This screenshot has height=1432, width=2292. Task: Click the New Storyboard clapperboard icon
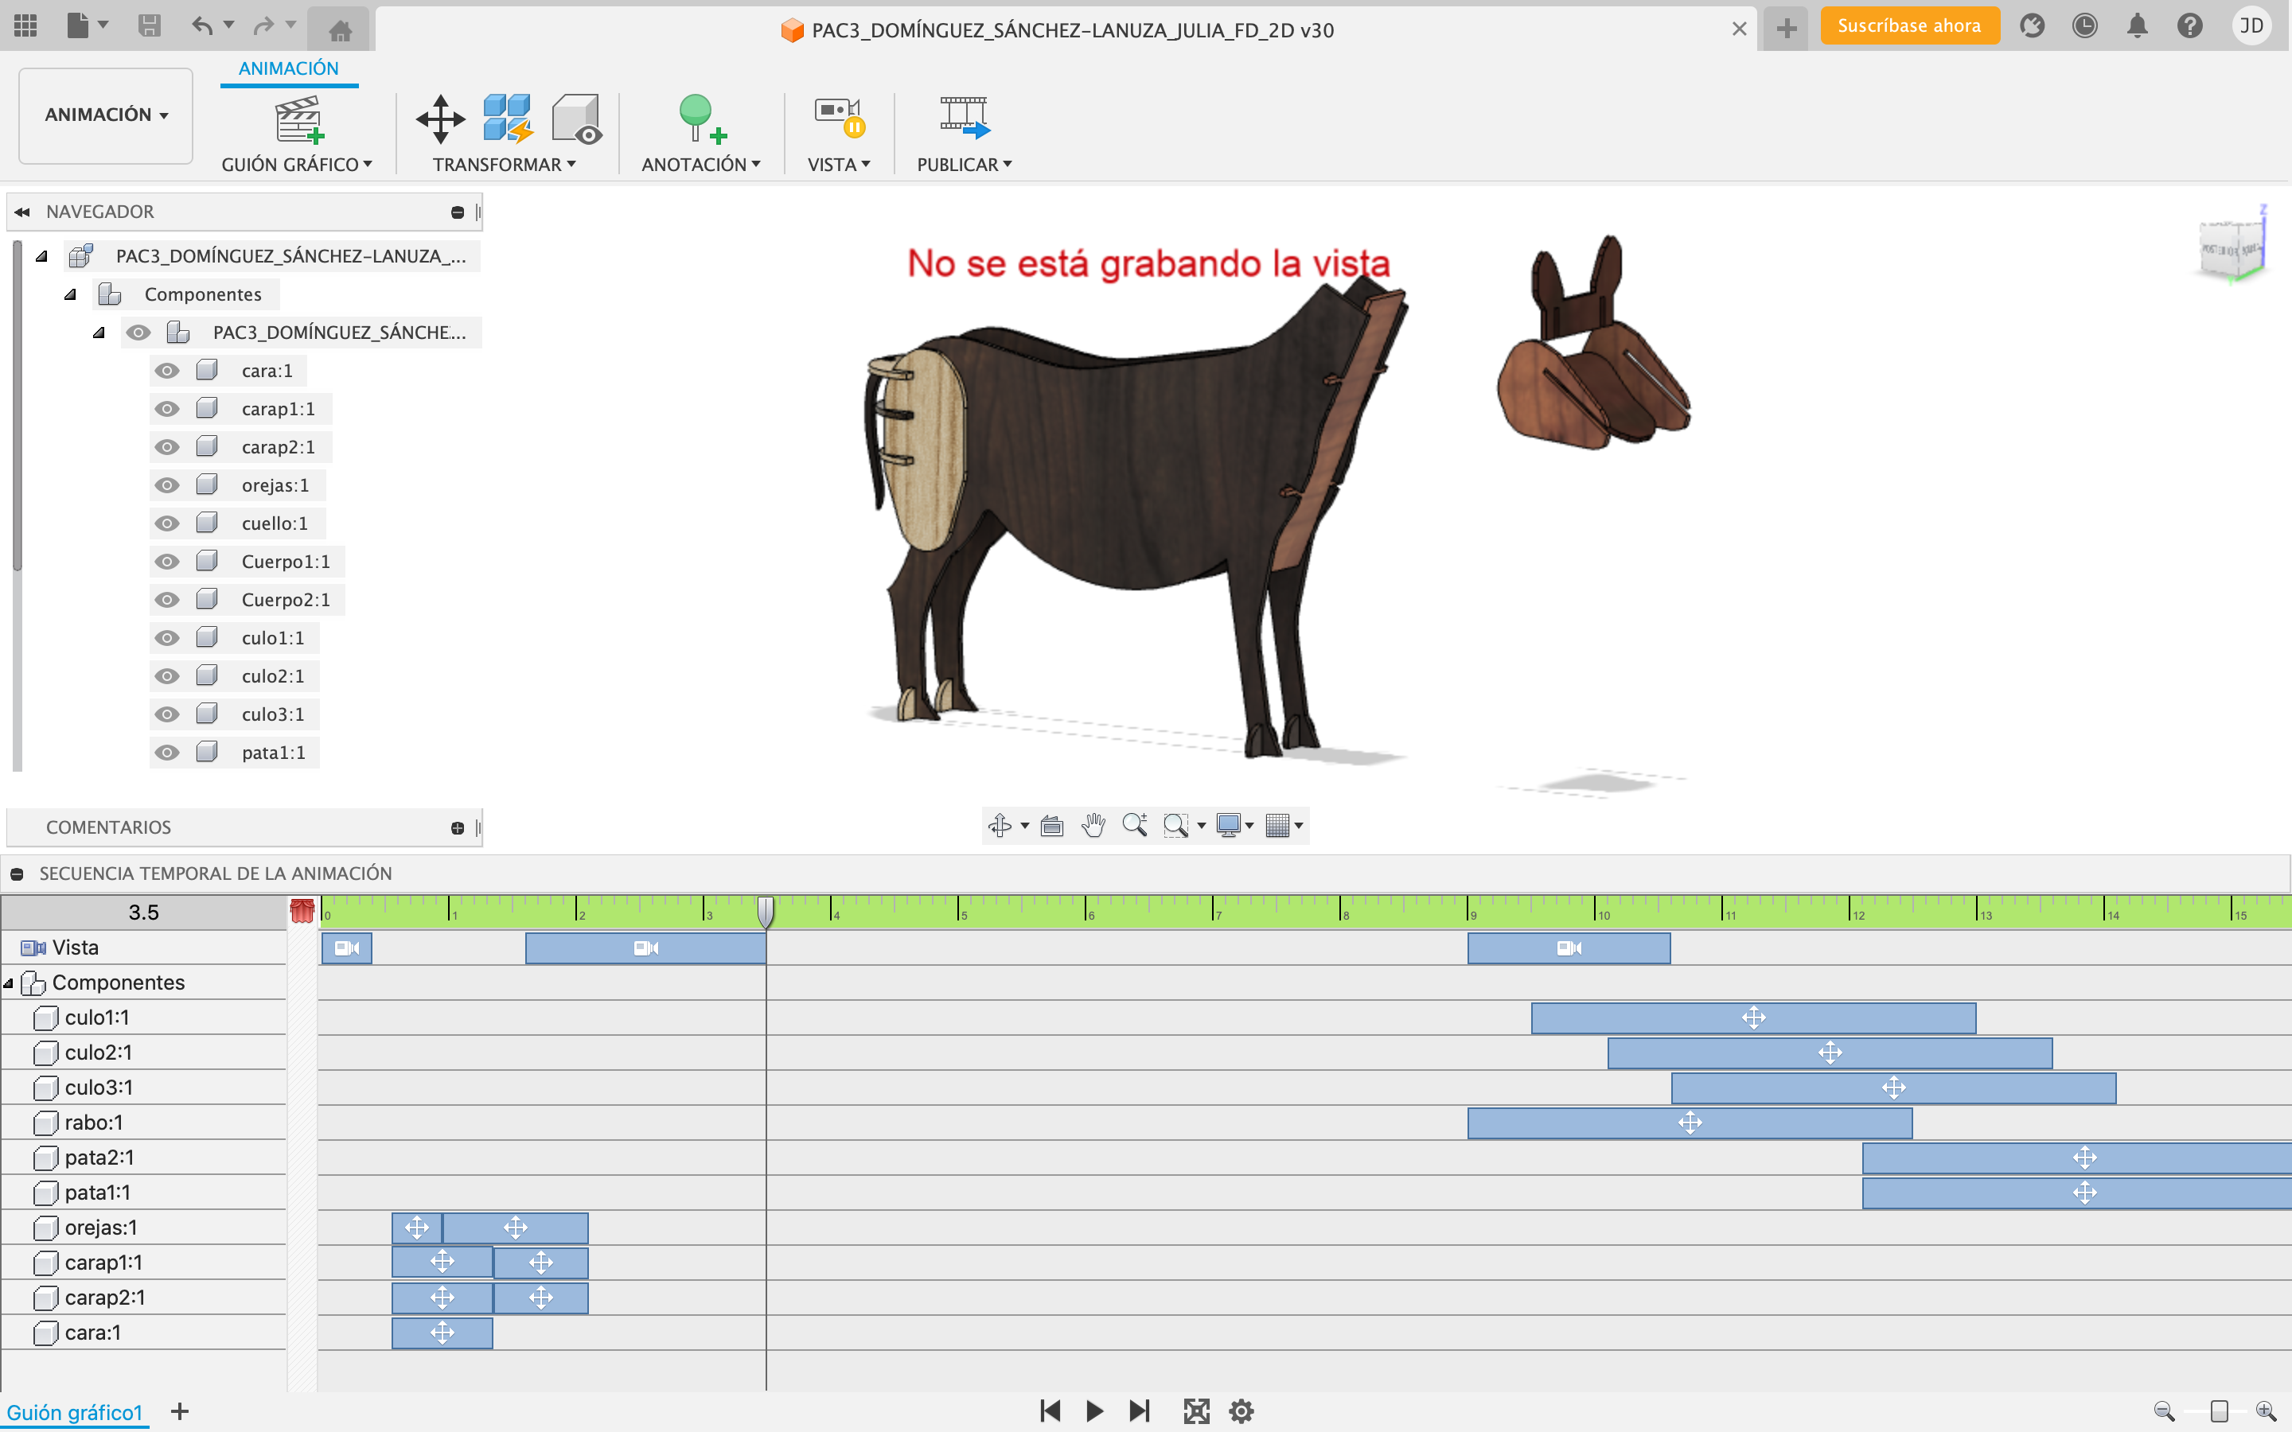click(298, 119)
